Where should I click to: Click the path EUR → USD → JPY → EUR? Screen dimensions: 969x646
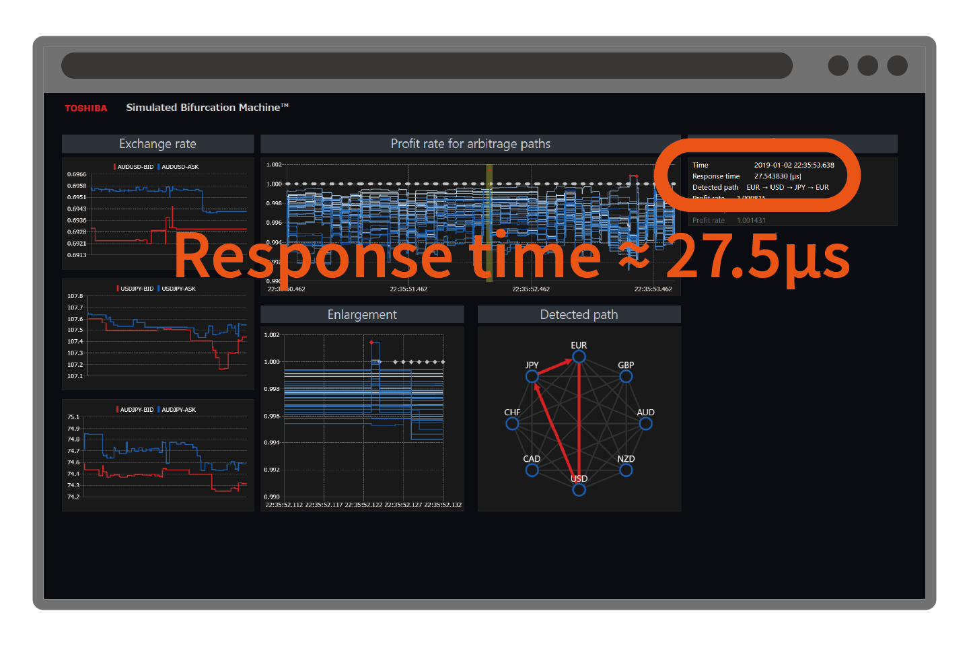(x=788, y=187)
